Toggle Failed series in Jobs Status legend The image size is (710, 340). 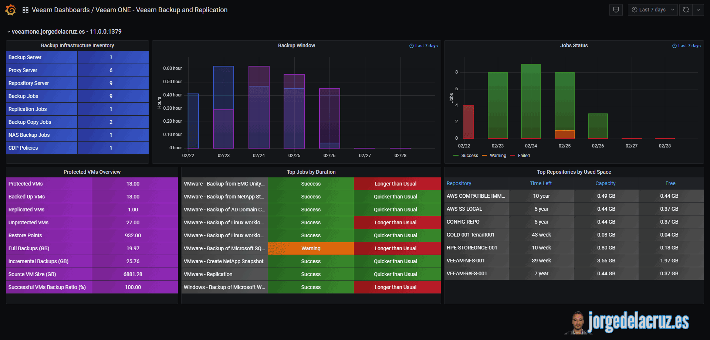(520, 156)
